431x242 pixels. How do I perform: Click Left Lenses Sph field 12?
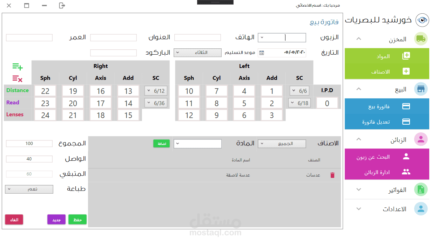[189, 115]
